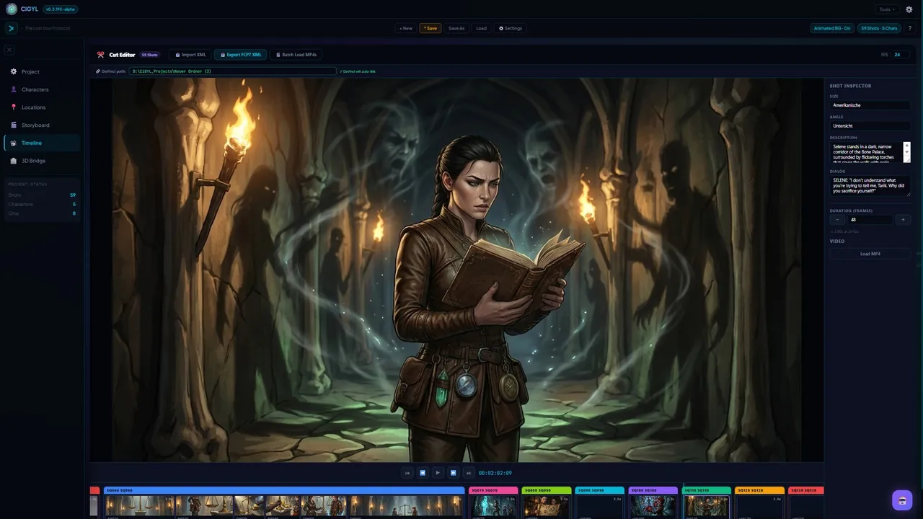Click the Cut Editor scissors icon
Viewport: 923px width, 519px height.
(x=100, y=55)
